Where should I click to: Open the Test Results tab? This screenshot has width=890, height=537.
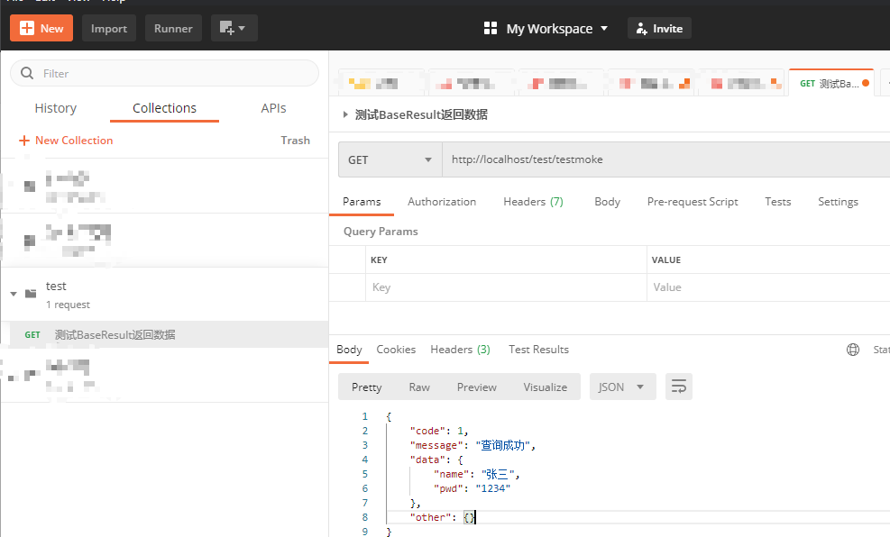point(538,350)
